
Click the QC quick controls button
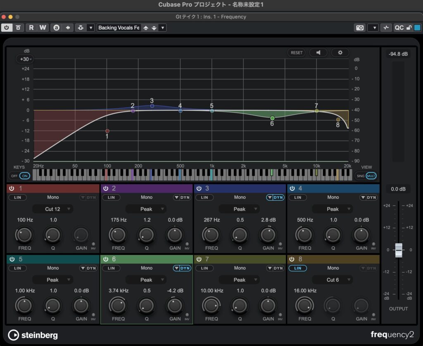click(x=399, y=28)
